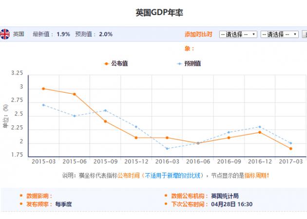Click the 英国统计局 agency name
The image size is (307, 219).
pyautogui.click(x=225, y=196)
